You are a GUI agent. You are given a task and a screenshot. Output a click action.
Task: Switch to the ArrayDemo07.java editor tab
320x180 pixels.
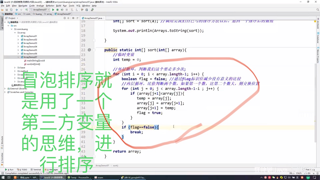[x=93, y=18]
